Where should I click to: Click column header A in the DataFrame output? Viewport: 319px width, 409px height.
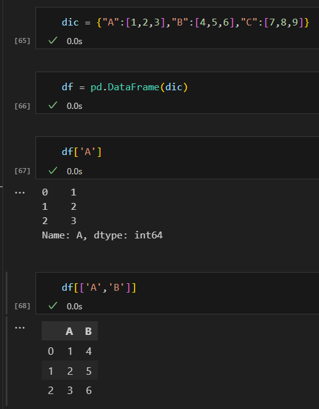[x=69, y=331]
